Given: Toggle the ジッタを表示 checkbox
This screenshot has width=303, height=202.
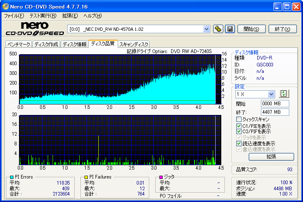Looking at the screenshot, I should [x=239, y=138].
